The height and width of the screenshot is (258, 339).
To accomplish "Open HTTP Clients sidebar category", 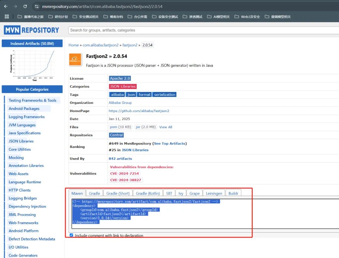I will (20, 190).
